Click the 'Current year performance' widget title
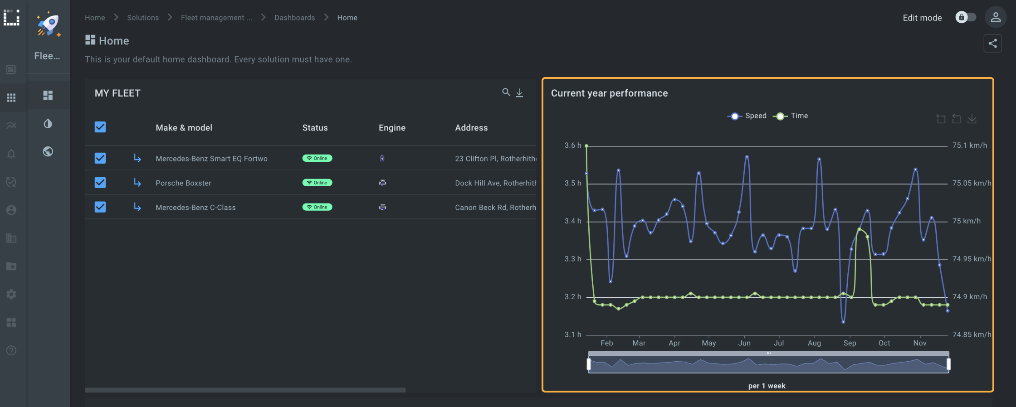 tap(610, 93)
